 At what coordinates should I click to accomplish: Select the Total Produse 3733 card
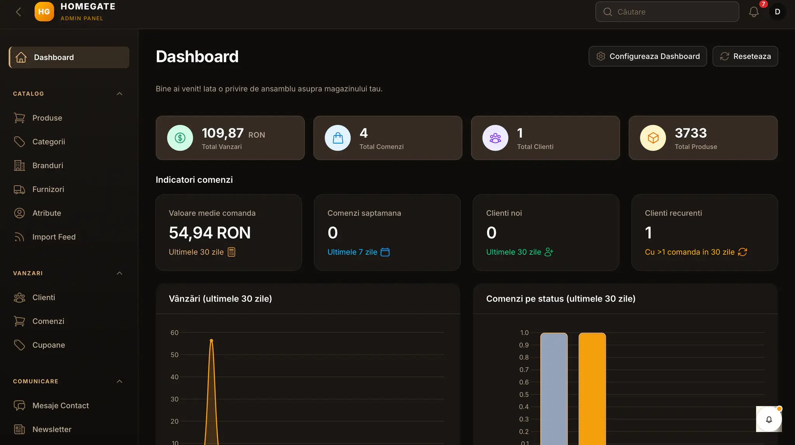(x=703, y=138)
